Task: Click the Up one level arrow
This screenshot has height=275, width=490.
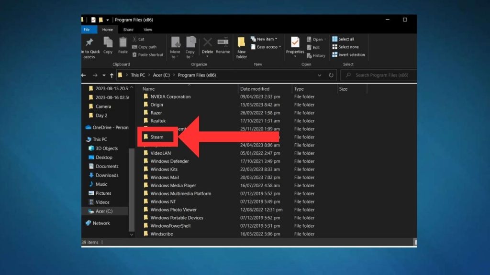Action: [111, 75]
